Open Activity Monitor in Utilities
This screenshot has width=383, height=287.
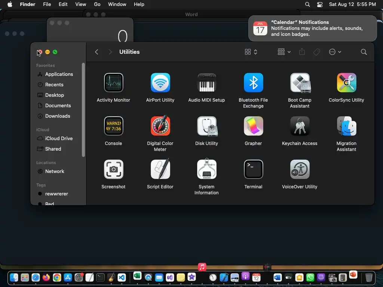[113, 83]
